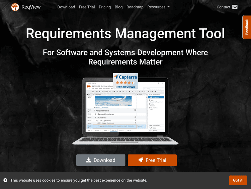Viewport: 251px width, 189px height.
Task: Click the ReqView tree logo icon
Action: click(15, 7)
